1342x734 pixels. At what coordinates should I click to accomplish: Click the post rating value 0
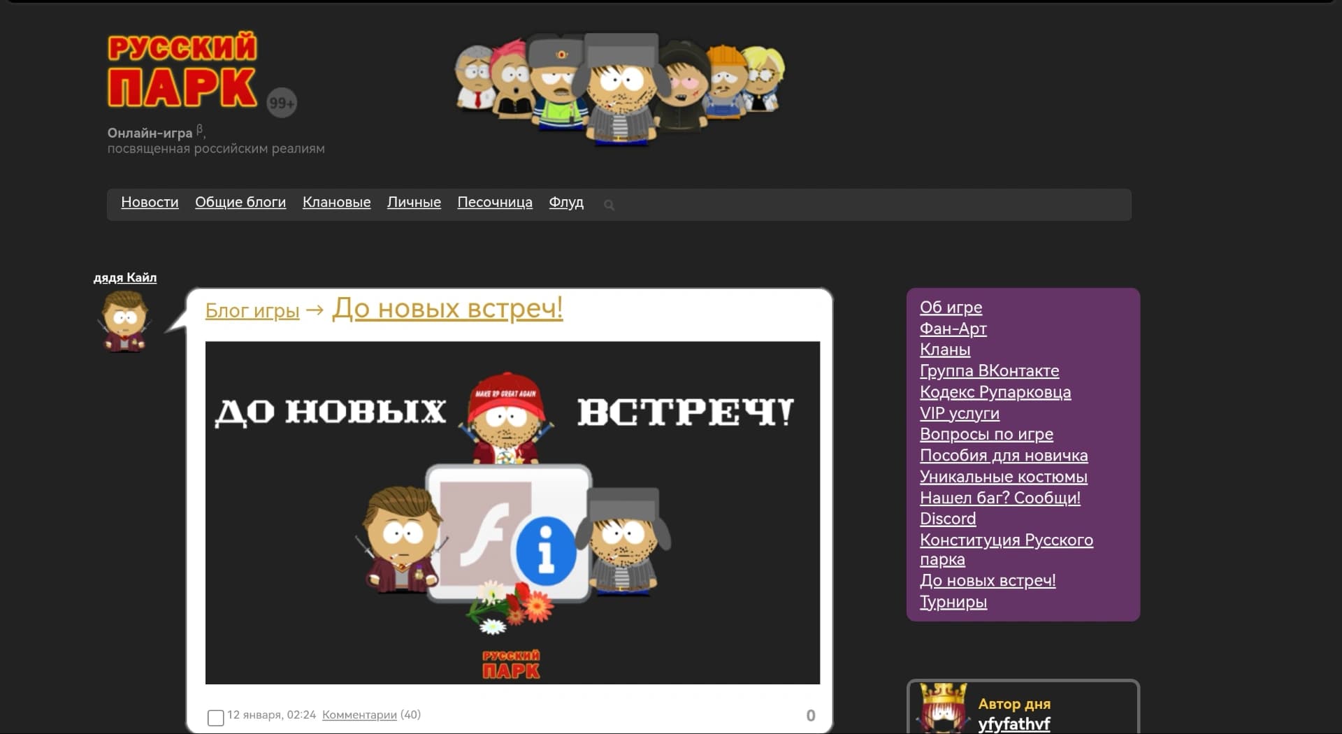pyautogui.click(x=811, y=715)
